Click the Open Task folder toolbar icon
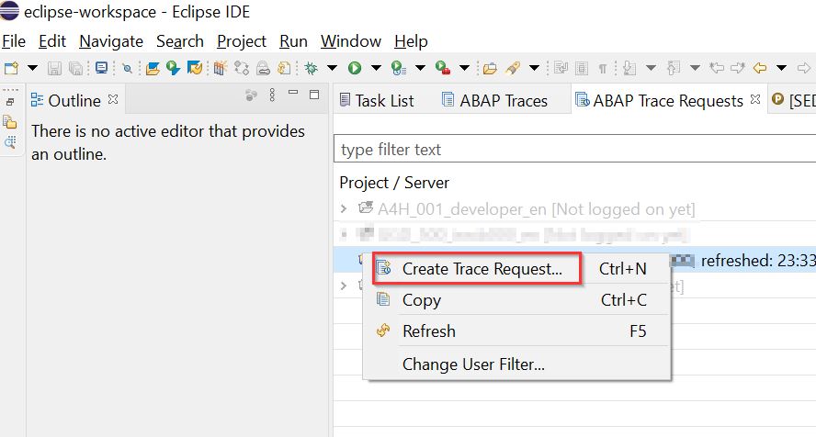This screenshot has height=437, width=816. click(490, 68)
